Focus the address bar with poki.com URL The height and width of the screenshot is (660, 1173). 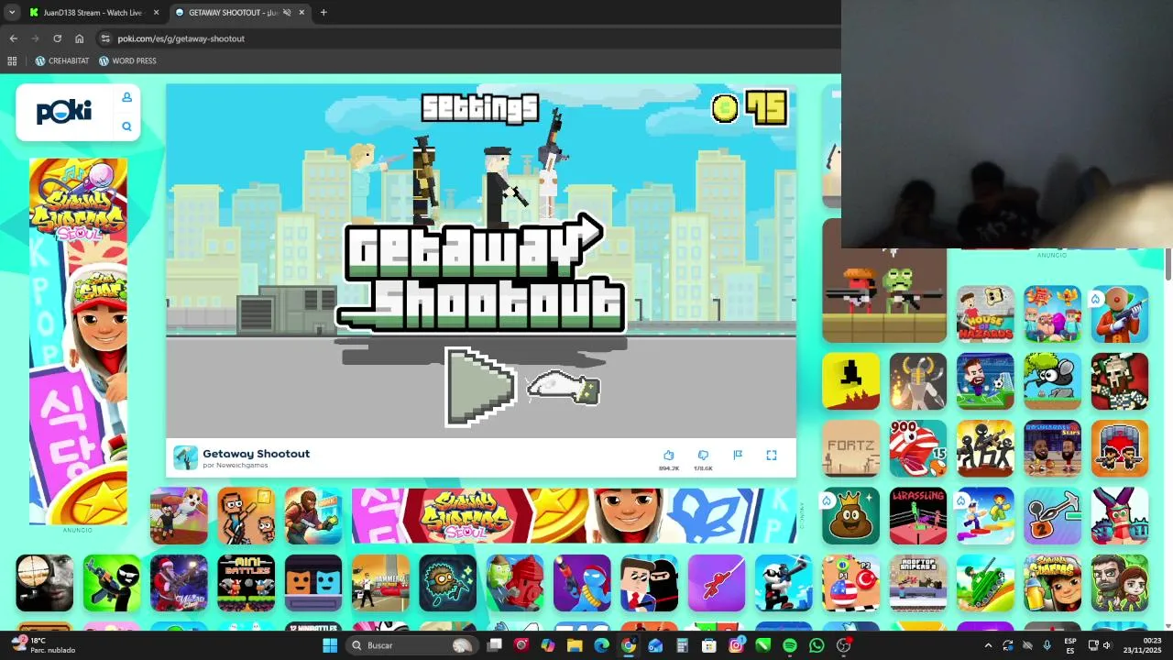pos(467,38)
